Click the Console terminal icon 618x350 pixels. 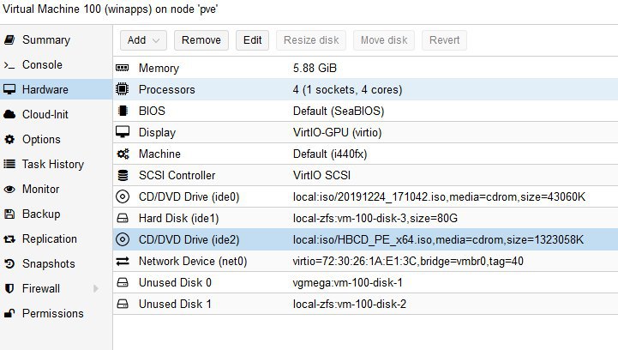pyautogui.click(x=9, y=64)
